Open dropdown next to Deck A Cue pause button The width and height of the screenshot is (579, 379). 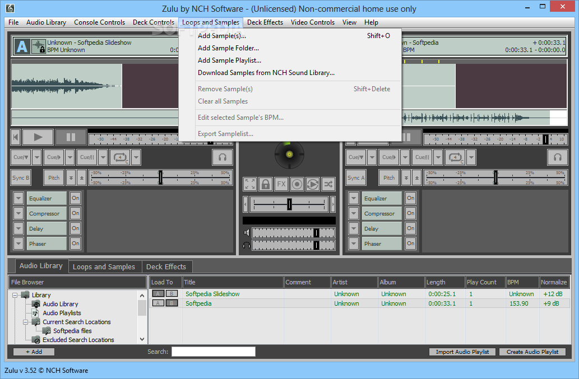(103, 157)
